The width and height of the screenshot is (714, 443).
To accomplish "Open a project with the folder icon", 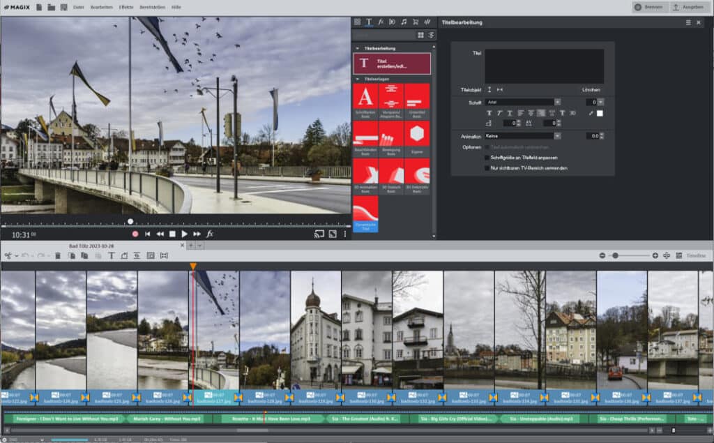I will 52,7.
